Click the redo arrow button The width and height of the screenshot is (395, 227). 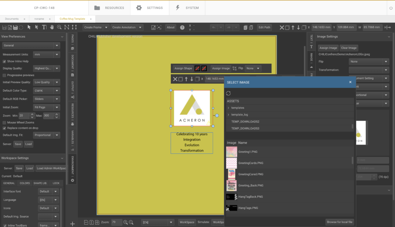coord(228,27)
